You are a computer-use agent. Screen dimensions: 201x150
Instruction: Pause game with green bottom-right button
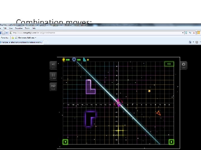(x=171, y=142)
